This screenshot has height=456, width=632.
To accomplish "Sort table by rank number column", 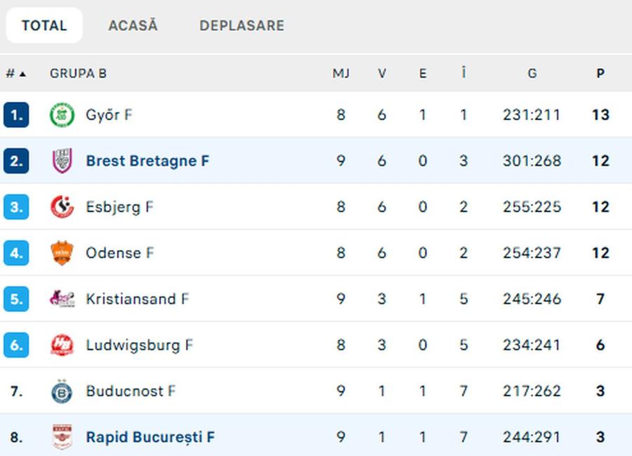I will [15, 74].
